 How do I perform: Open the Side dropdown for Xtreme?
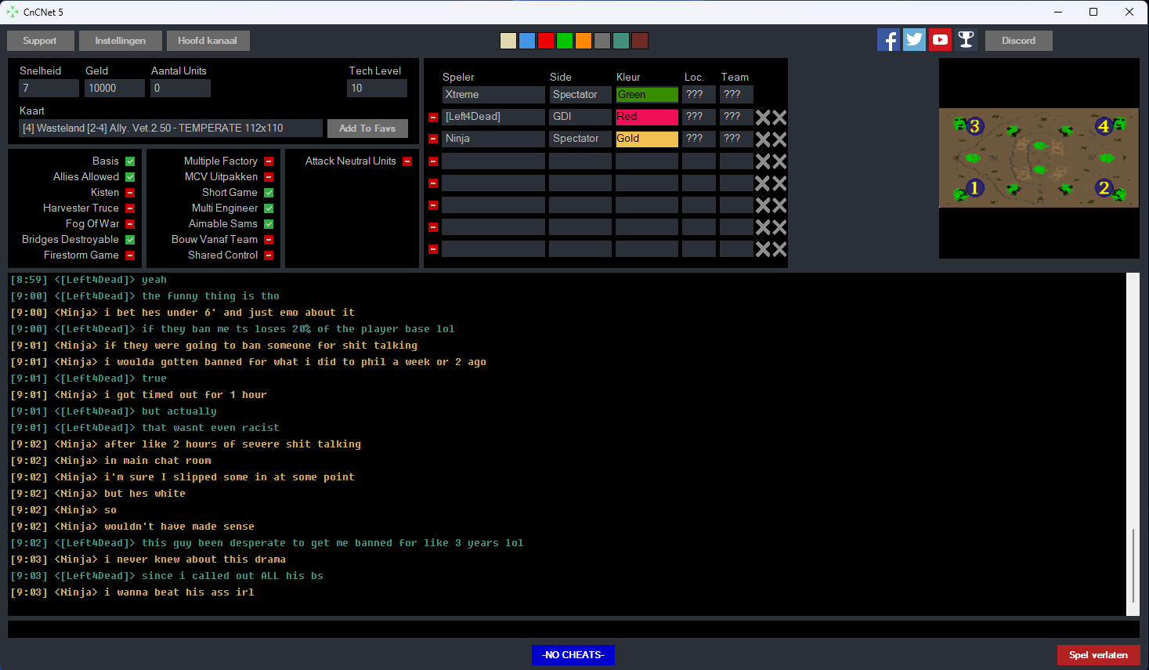(580, 95)
